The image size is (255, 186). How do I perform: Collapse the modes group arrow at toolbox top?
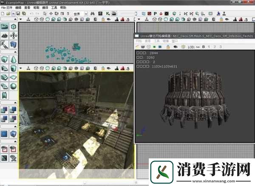click(x=15, y=19)
